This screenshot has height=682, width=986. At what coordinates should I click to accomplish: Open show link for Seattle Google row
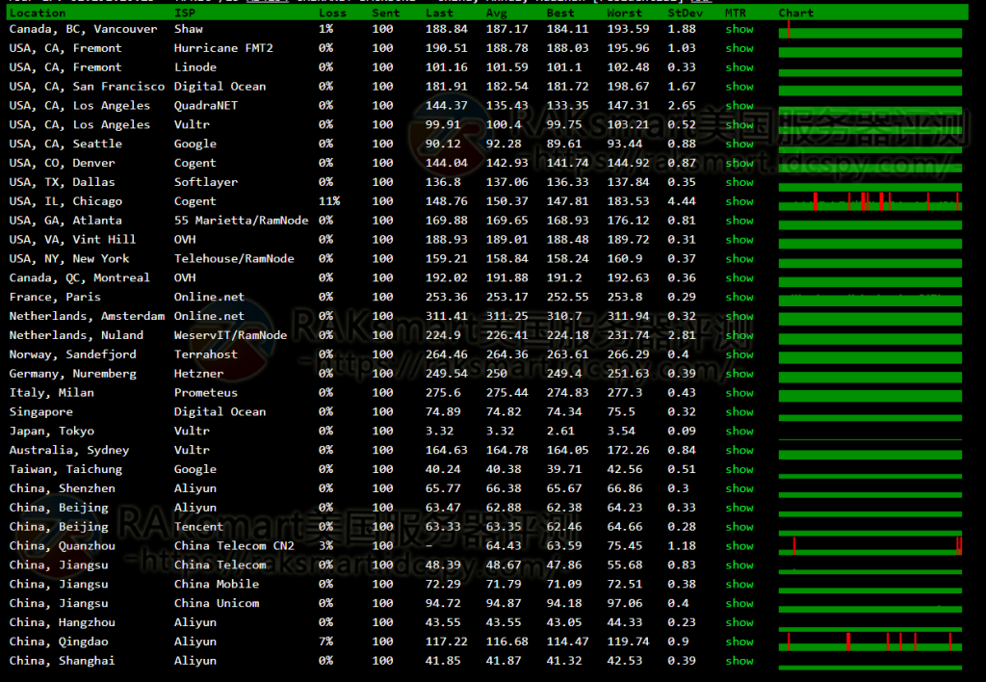[x=739, y=144]
